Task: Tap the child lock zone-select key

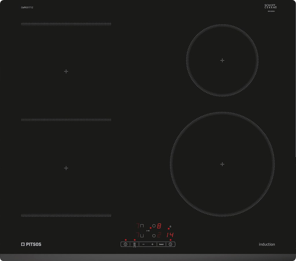Action: point(134,245)
